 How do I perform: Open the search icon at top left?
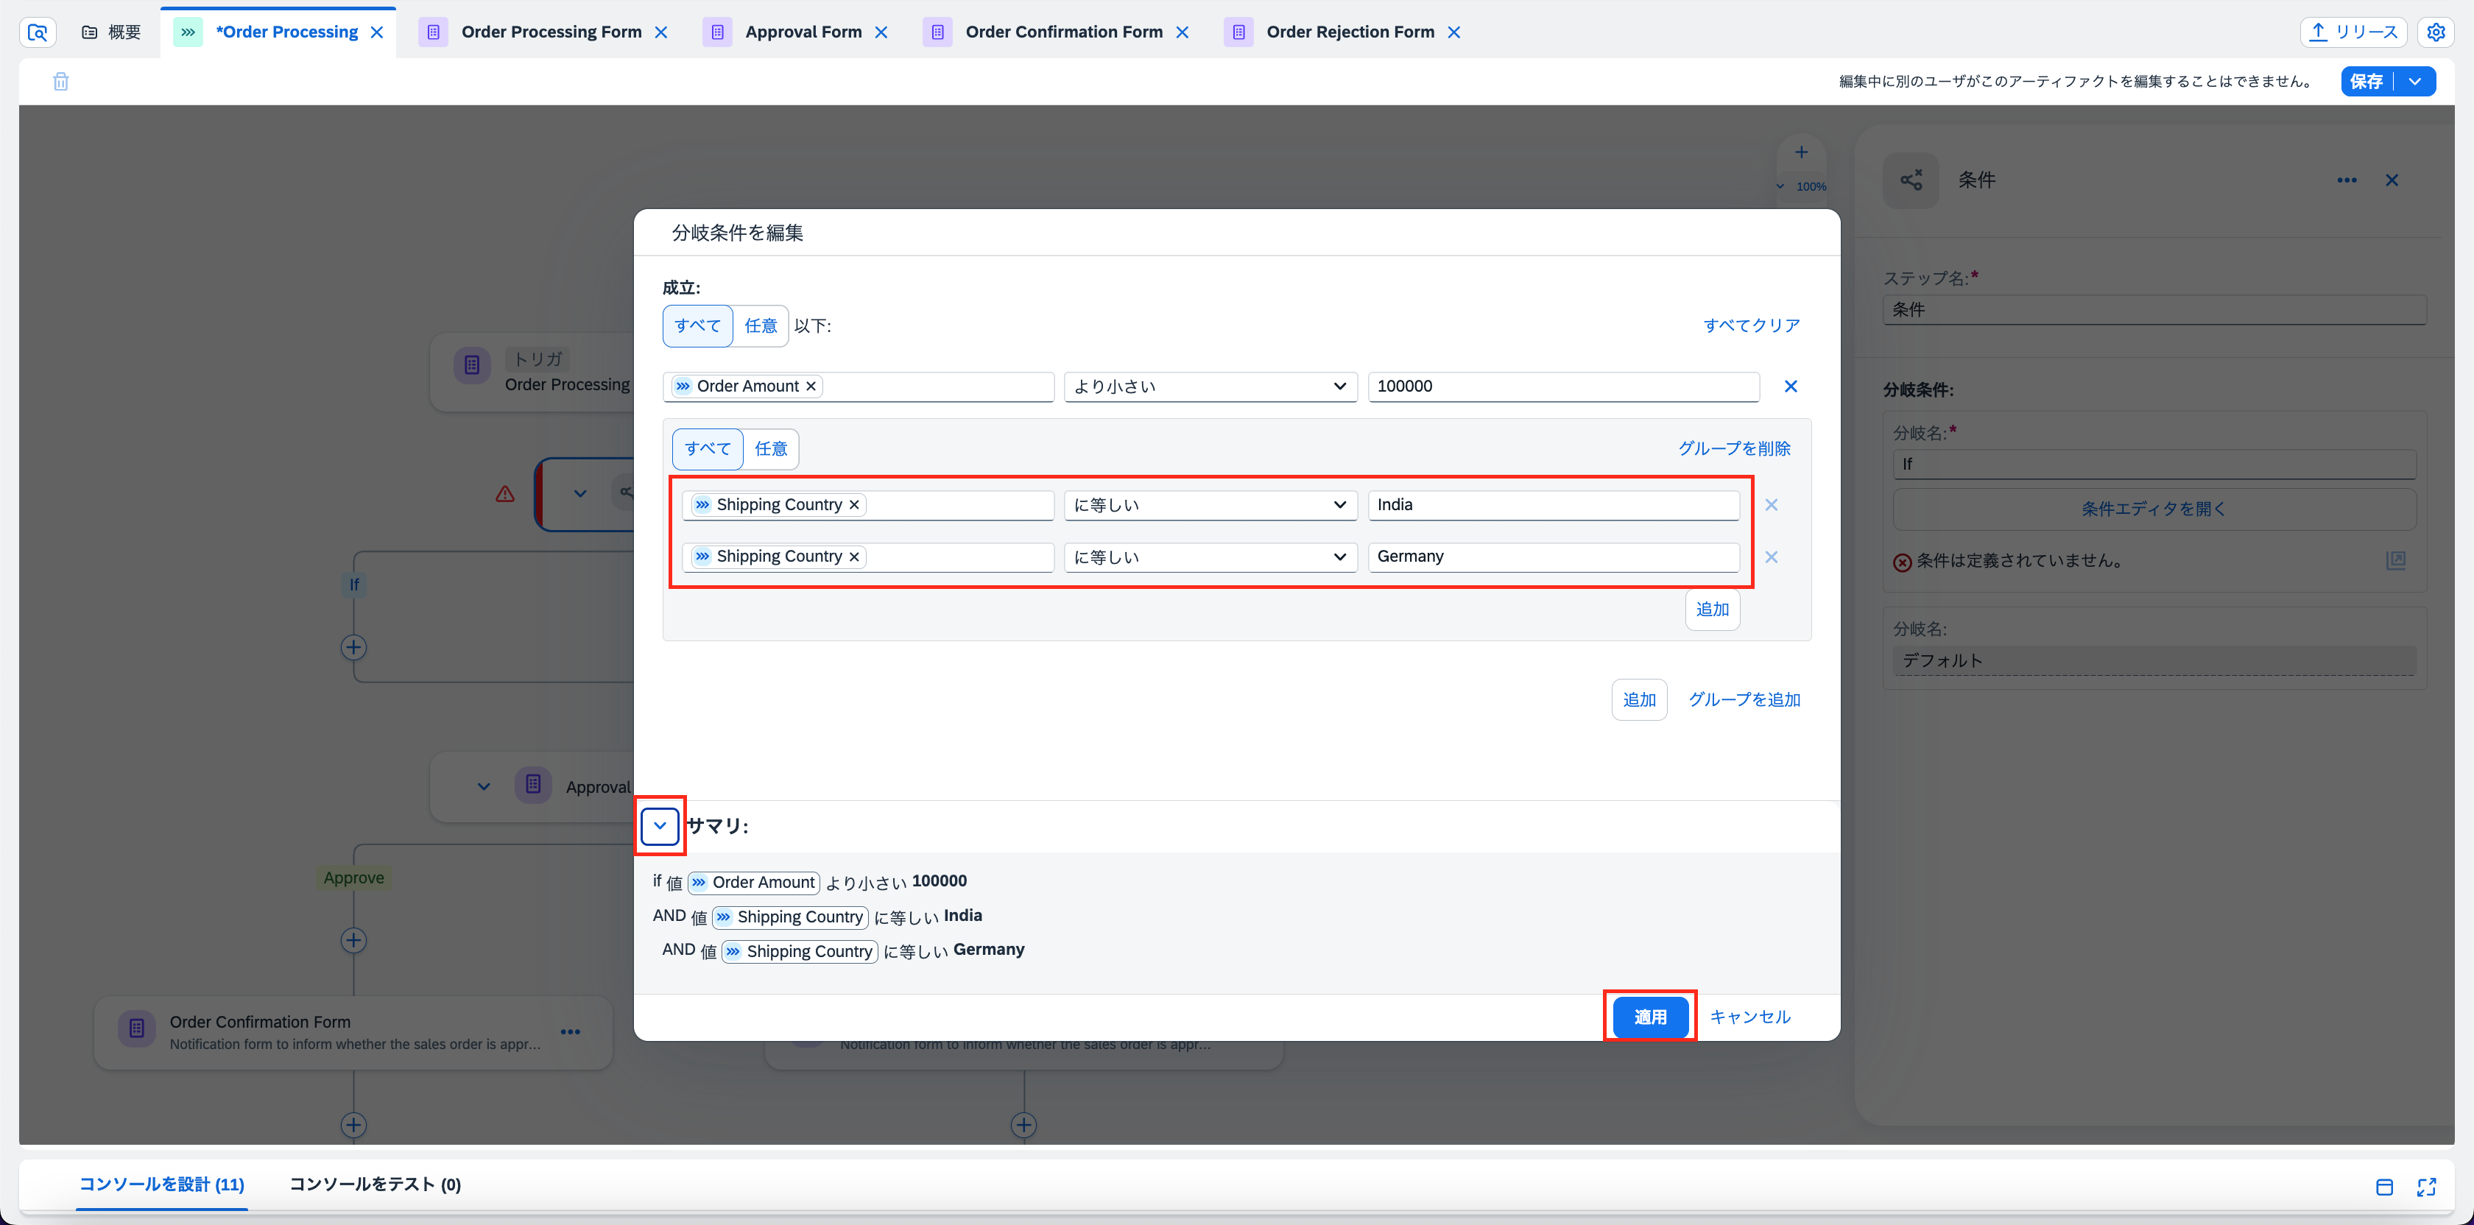pyautogui.click(x=38, y=32)
